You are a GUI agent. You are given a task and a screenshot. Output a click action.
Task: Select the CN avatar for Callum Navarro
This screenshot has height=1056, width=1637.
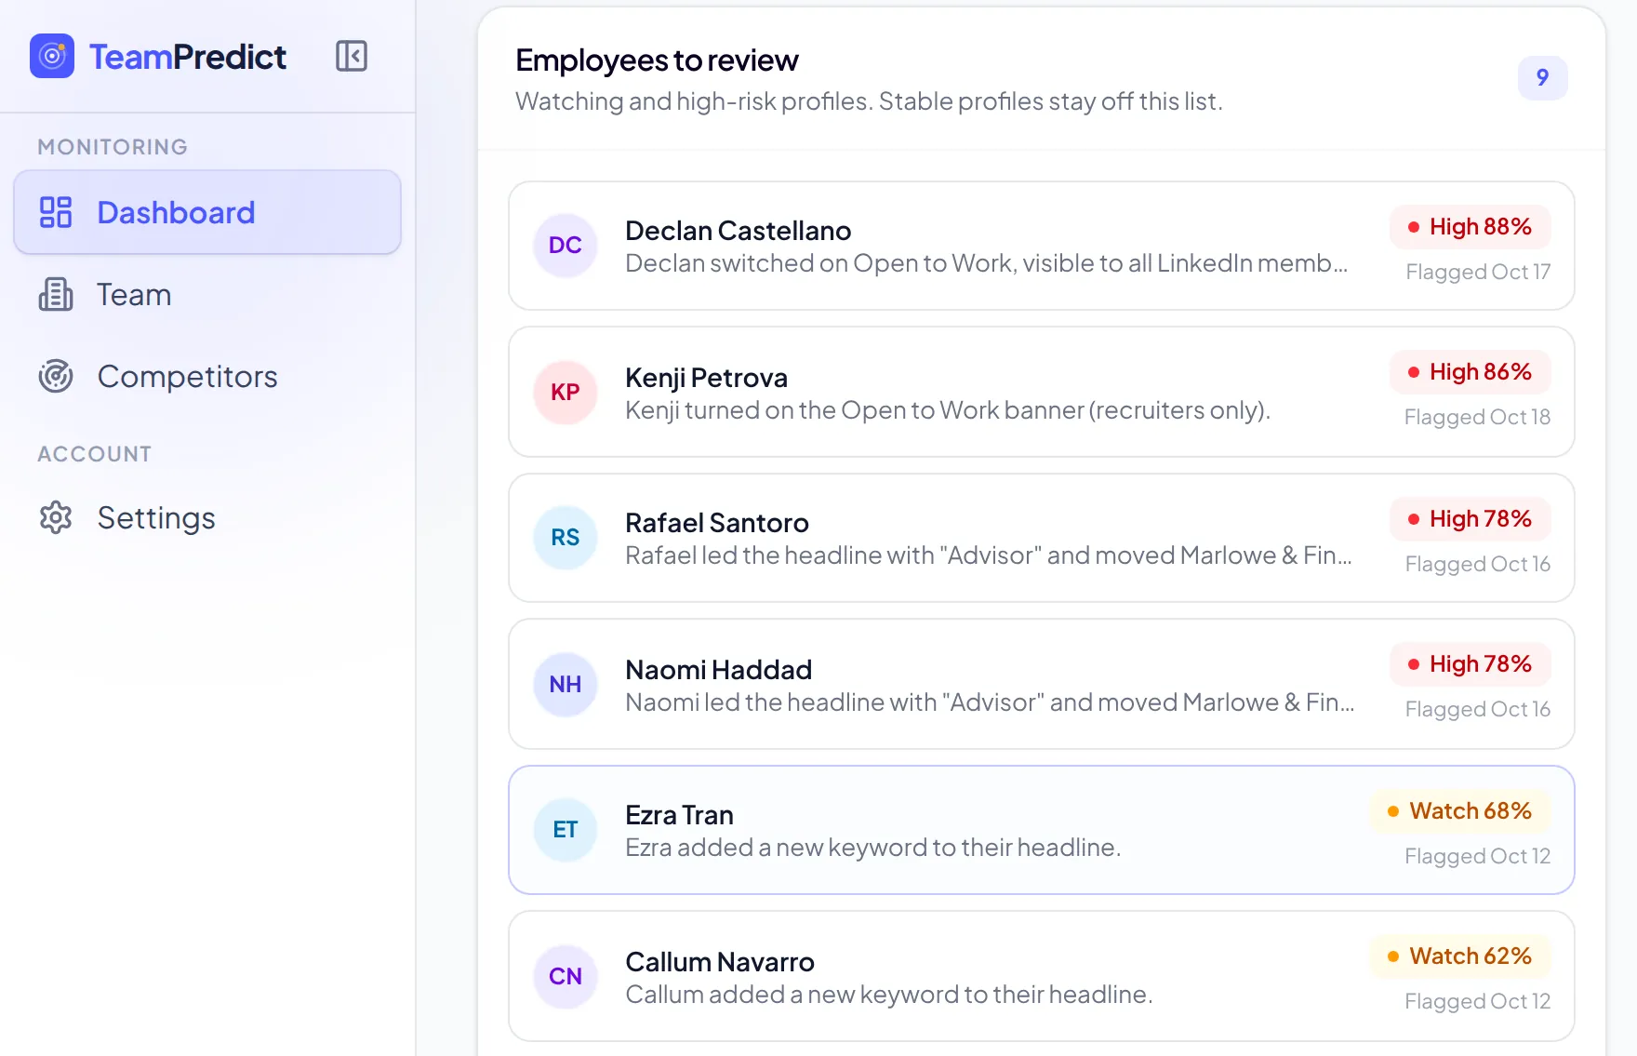pyautogui.click(x=566, y=976)
